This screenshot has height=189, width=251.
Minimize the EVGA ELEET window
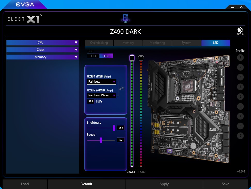pos(233,7)
